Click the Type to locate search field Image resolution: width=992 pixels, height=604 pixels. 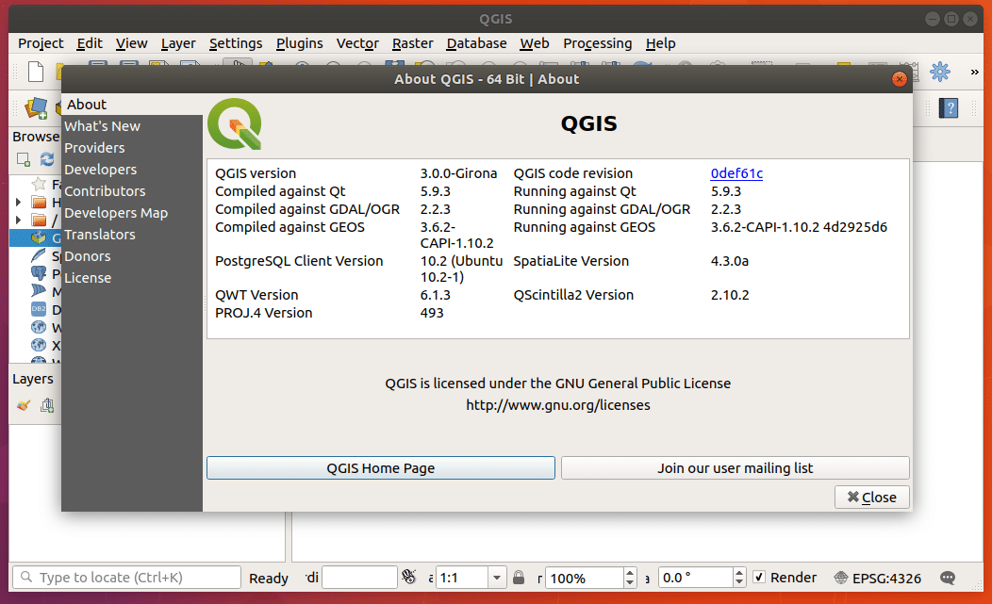(x=126, y=578)
